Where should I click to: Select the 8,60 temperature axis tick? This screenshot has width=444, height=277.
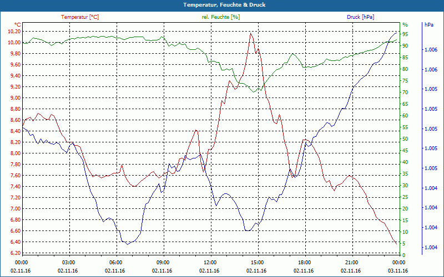tap(16, 120)
